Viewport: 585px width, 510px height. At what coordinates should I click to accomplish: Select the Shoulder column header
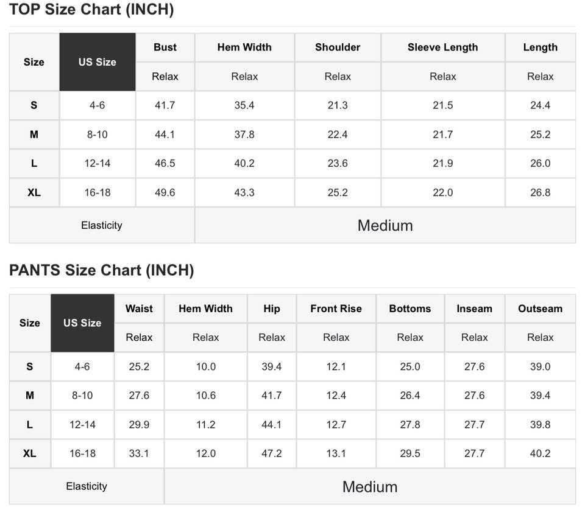[338, 47]
